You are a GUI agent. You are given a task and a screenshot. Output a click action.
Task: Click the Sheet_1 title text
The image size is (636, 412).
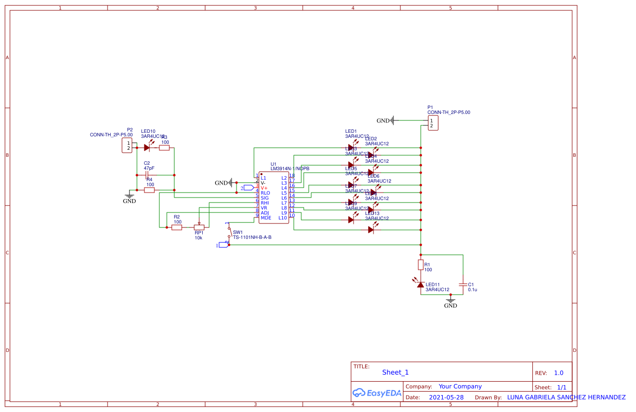tap(395, 372)
